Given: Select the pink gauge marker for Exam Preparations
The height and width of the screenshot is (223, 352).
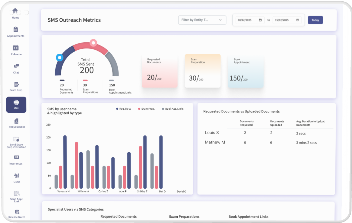Looking at the screenshot, I should click(93, 43).
